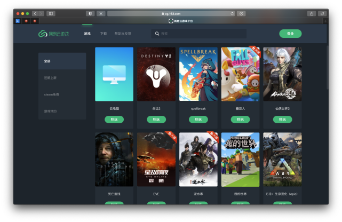Viewport: 342px width, 222px height.
Task: Open the 下载 navigation tab
Action: (x=104, y=34)
